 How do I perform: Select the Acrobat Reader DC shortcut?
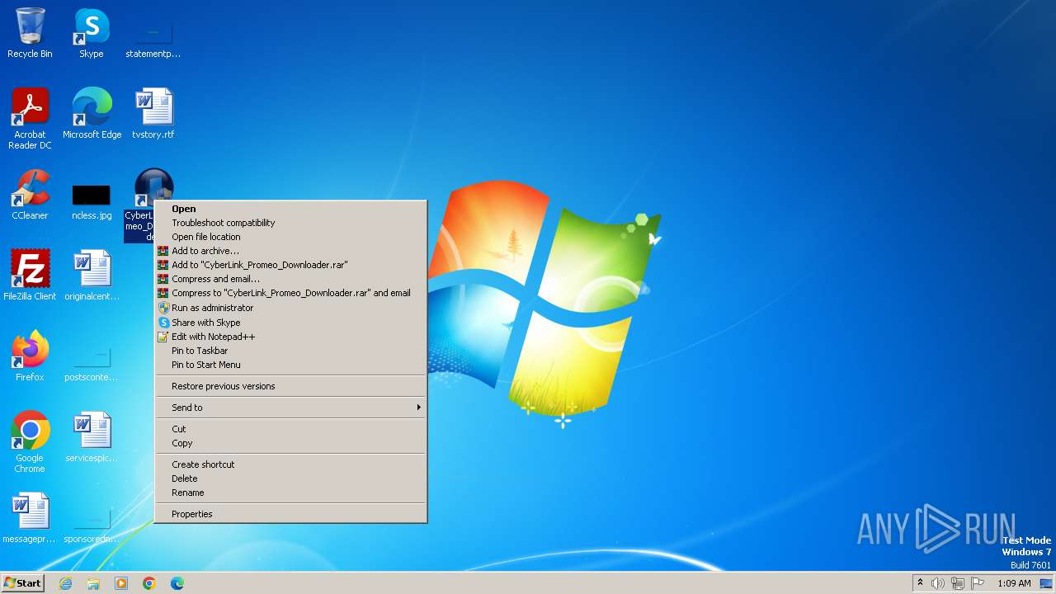click(30, 119)
